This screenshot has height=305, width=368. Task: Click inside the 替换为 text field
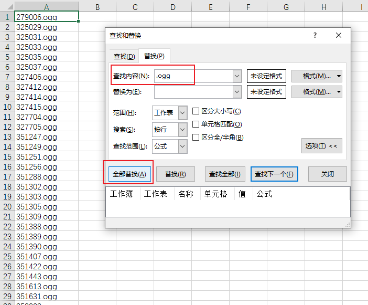click(x=192, y=92)
